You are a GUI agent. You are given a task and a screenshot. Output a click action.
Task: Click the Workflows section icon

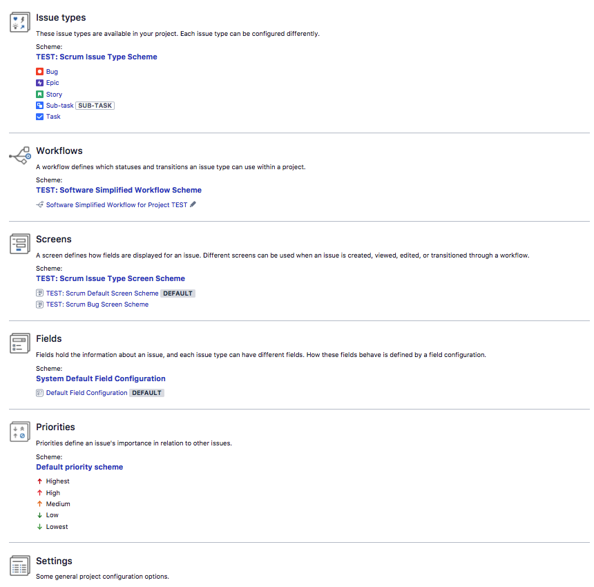click(20, 155)
